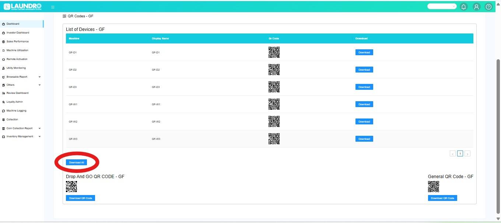Click the Remote Activation power icon

pyautogui.click(x=3, y=59)
